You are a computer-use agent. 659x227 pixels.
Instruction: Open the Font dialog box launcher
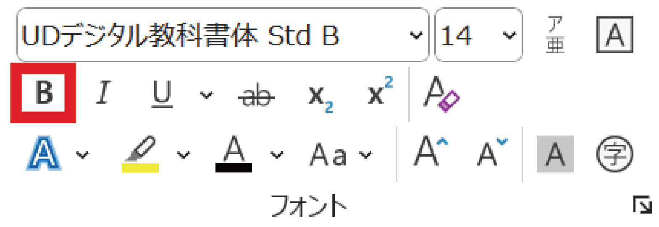(642, 205)
